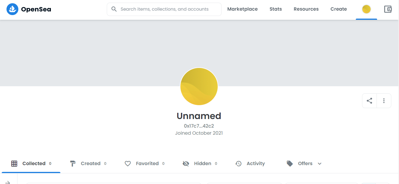399x184 pixels.
Task: Expand the Offers dropdown chevron
Action: (319, 164)
